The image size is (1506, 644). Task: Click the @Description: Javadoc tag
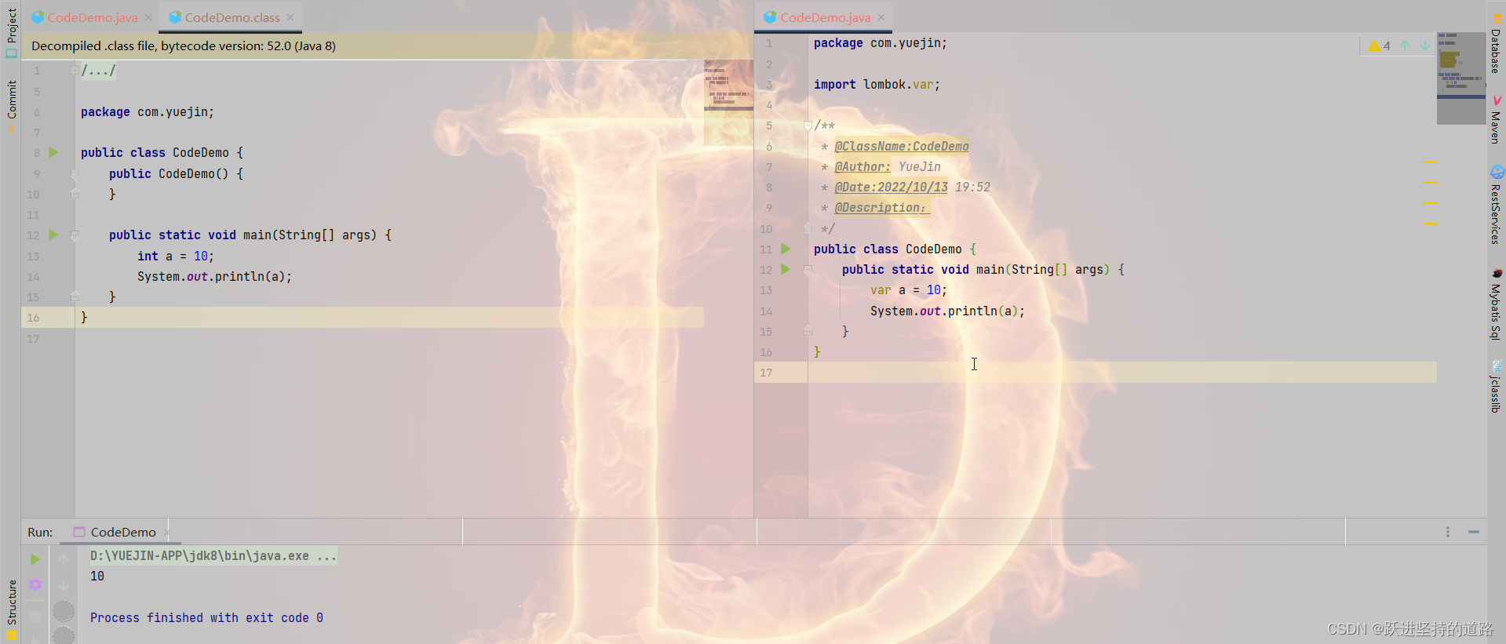(x=882, y=207)
